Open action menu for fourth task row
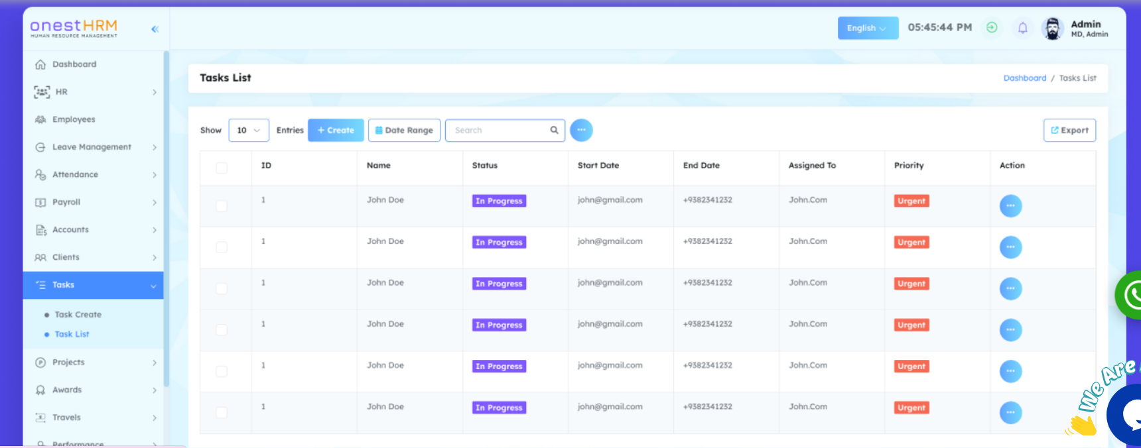The height and width of the screenshot is (448, 1141). 1010,329
